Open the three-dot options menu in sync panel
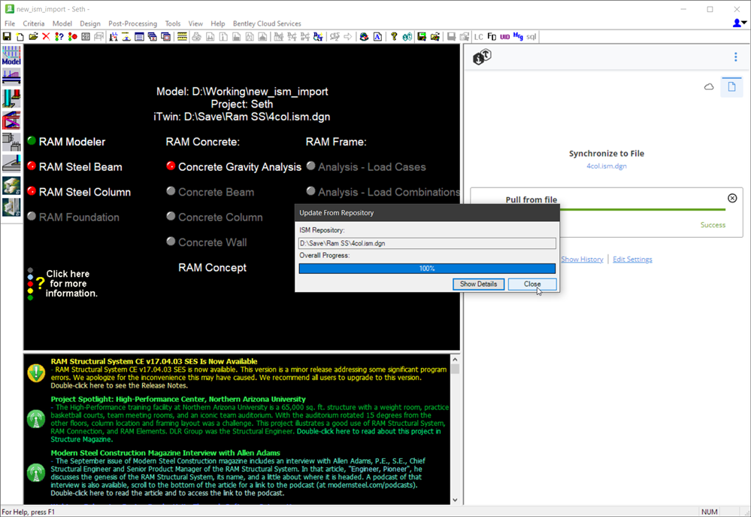 (736, 57)
